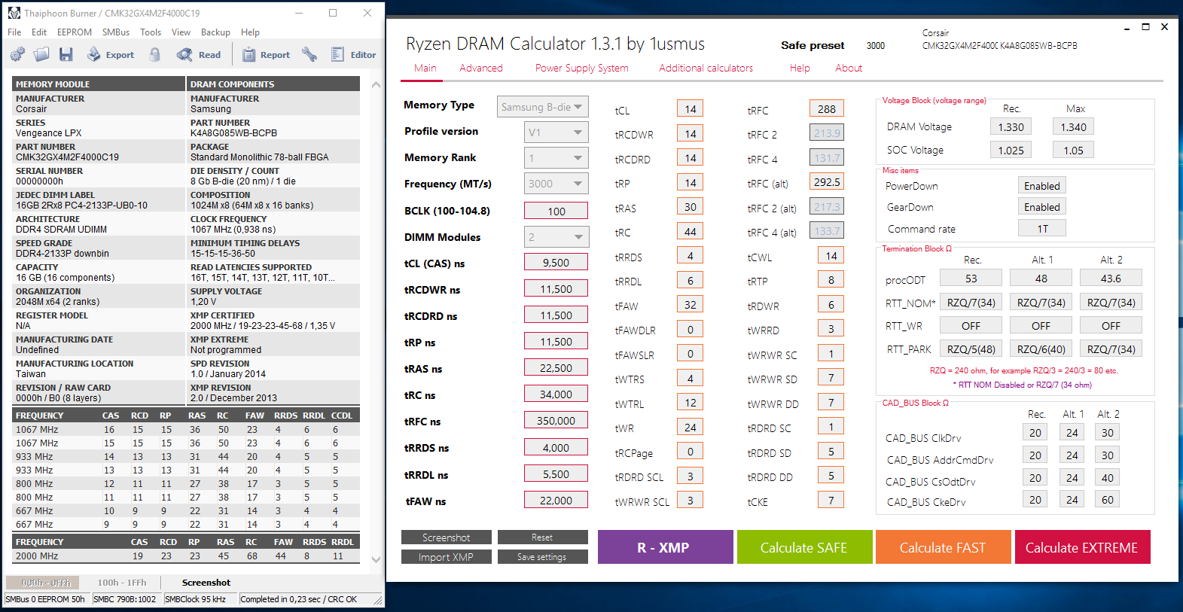This screenshot has height=612, width=1183.
Task: Click the BCLK (100-104.8) input field
Action: 556,212
